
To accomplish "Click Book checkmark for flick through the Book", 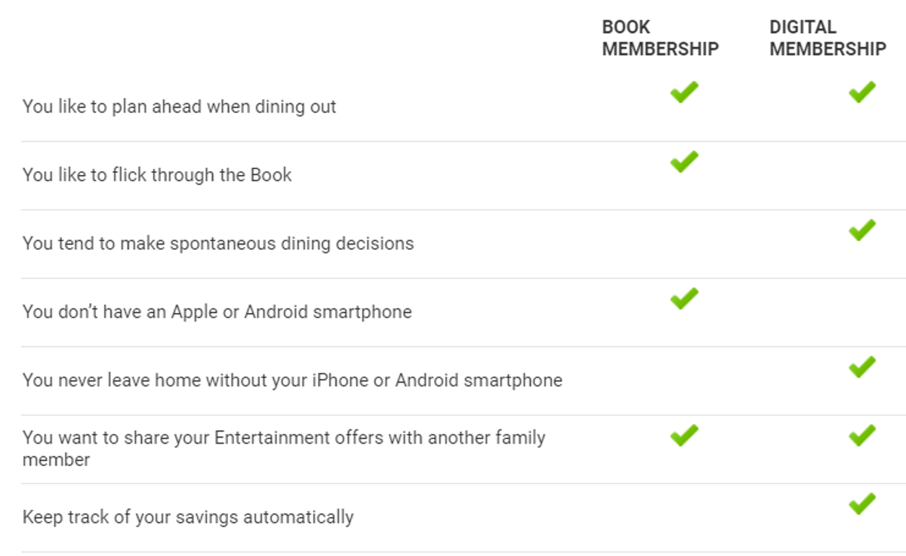I will [x=684, y=161].
